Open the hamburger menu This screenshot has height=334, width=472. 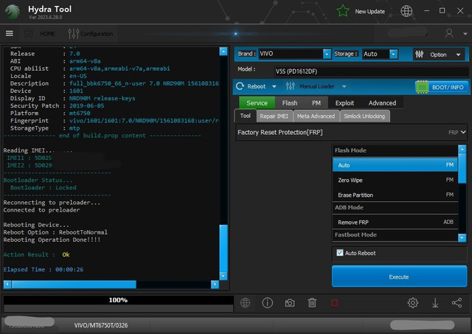coord(10,33)
